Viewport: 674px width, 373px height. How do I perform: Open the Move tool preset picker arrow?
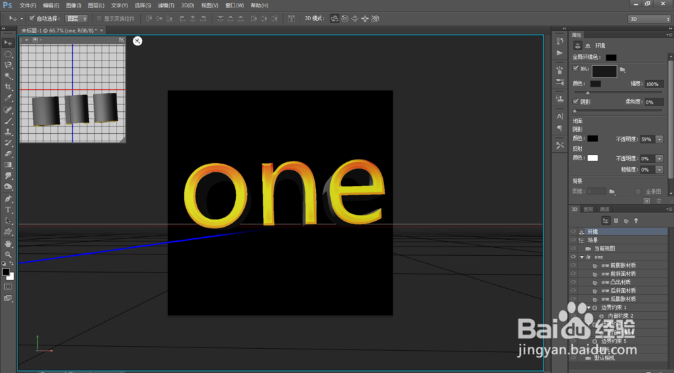[22, 18]
